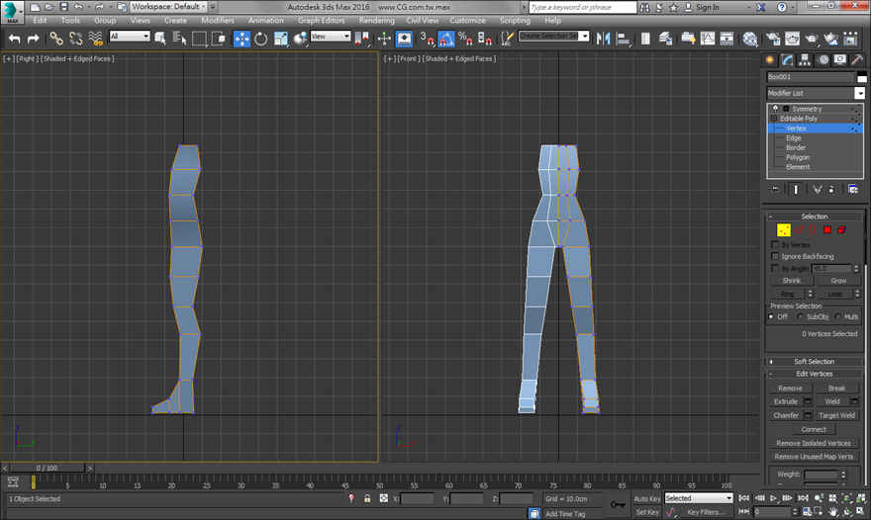
Task: Click the Pin Stack icon
Action: [x=775, y=189]
